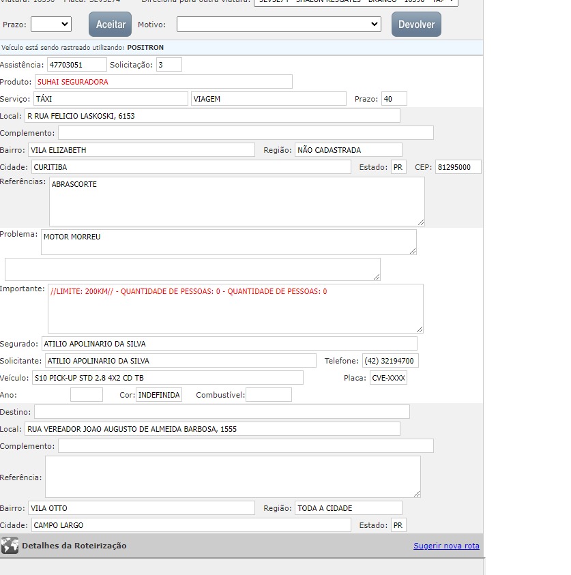Image resolution: width=571 pixels, height=575 pixels.
Task: Click the Local field RUA FELICIO LASKOSKI
Action: click(212, 116)
